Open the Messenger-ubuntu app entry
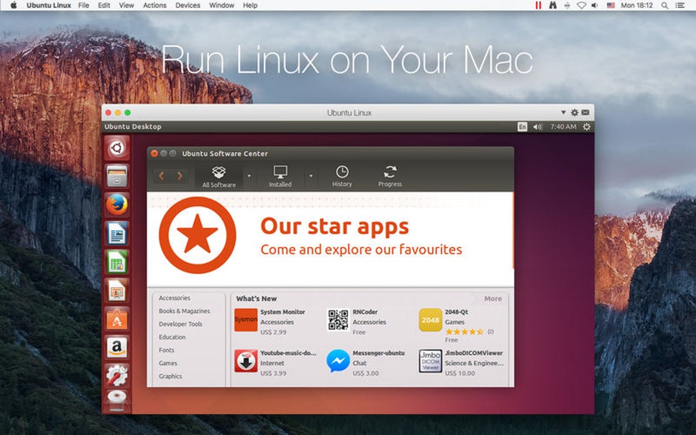 (366, 363)
